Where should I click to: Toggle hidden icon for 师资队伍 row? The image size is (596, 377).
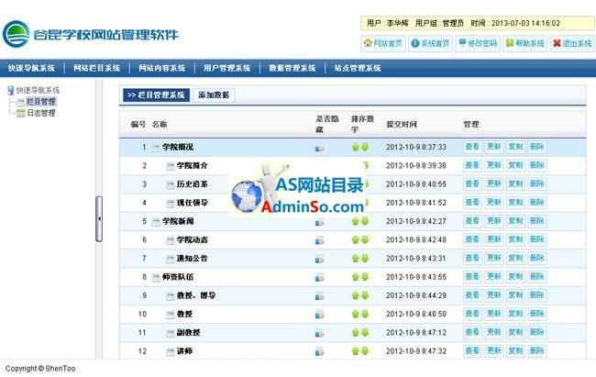pos(320,277)
